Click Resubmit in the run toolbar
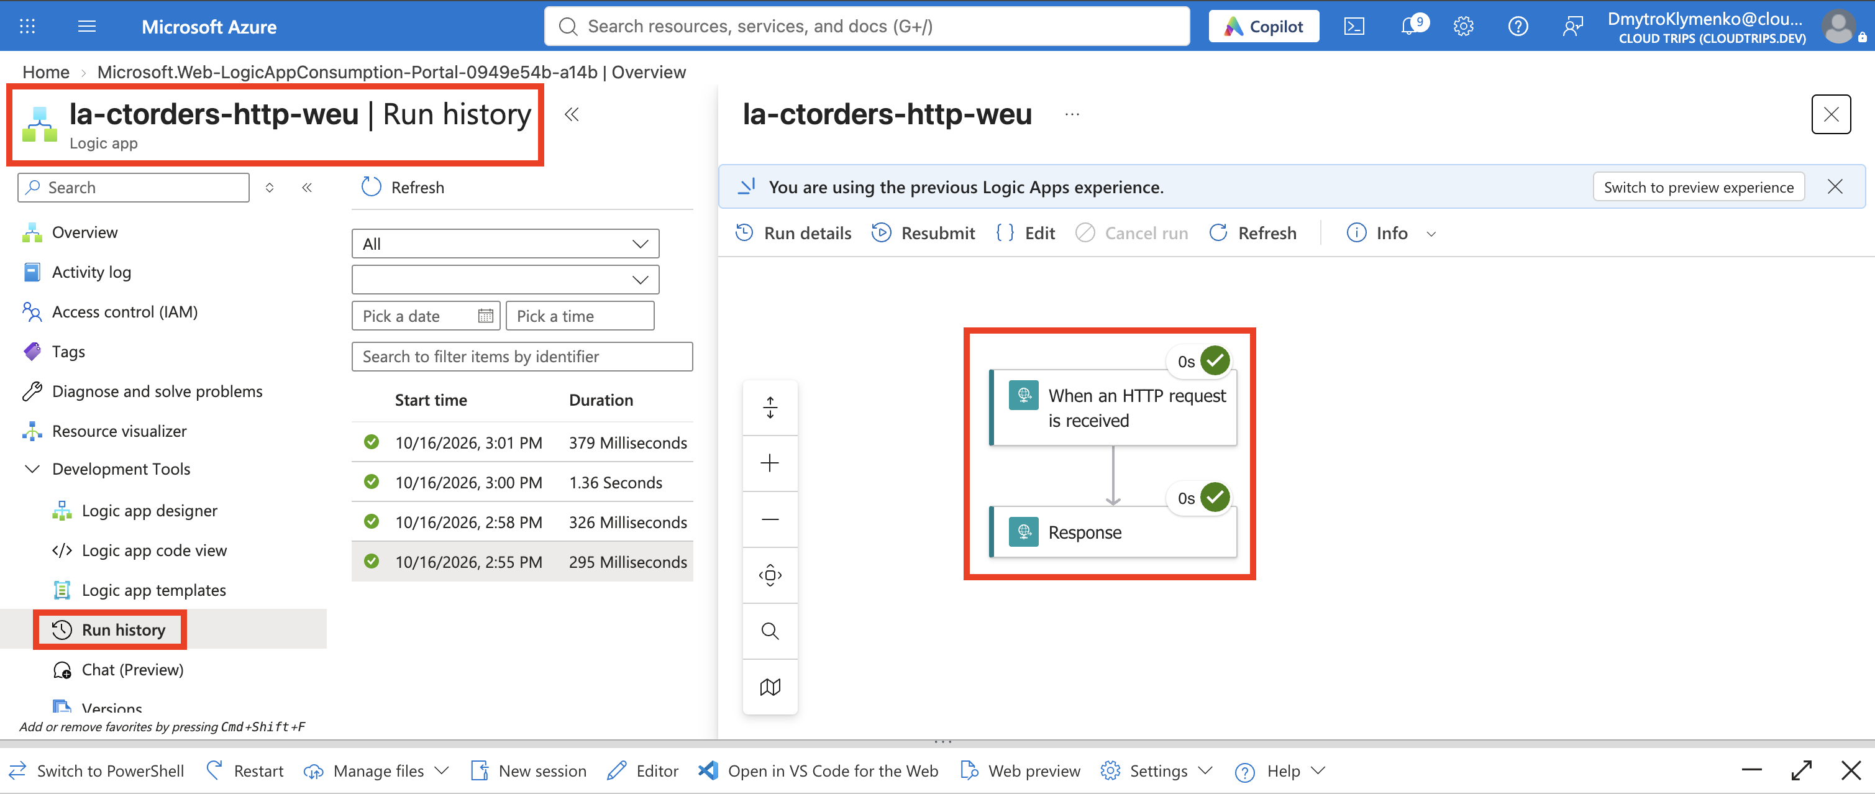The height and width of the screenshot is (794, 1875). coord(923,234)
